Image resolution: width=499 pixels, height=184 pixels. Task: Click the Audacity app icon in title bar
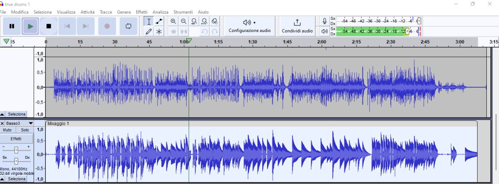pyautogui.click(x=1, y=4)
